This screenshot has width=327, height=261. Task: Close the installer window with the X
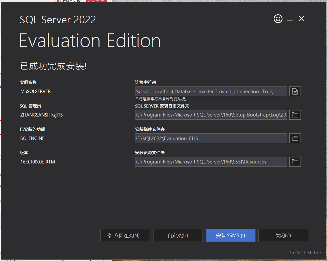click(301, 19)
